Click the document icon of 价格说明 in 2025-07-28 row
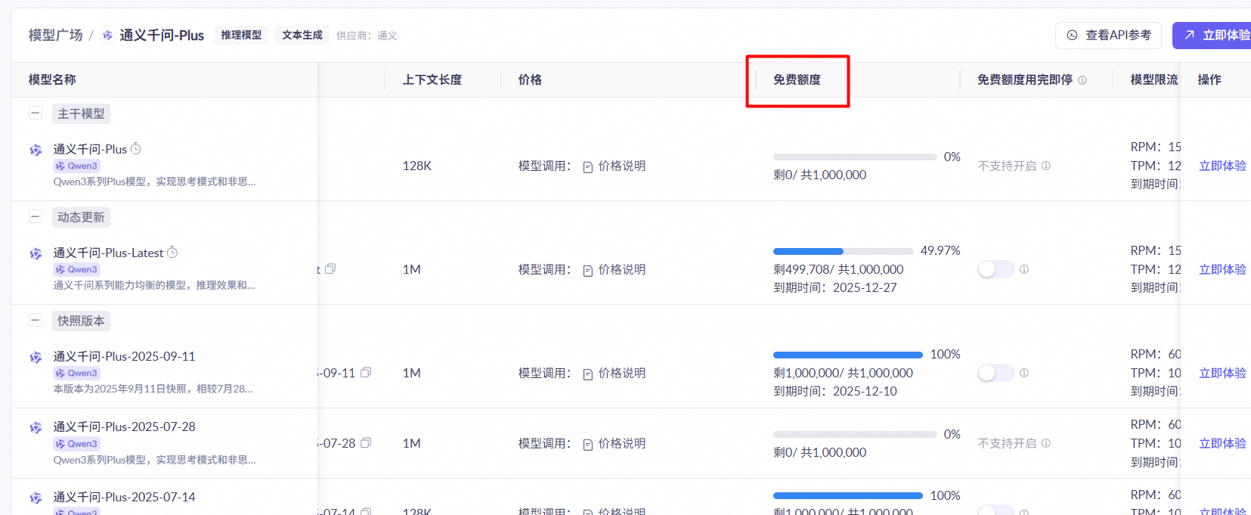 tap(588, 445)
